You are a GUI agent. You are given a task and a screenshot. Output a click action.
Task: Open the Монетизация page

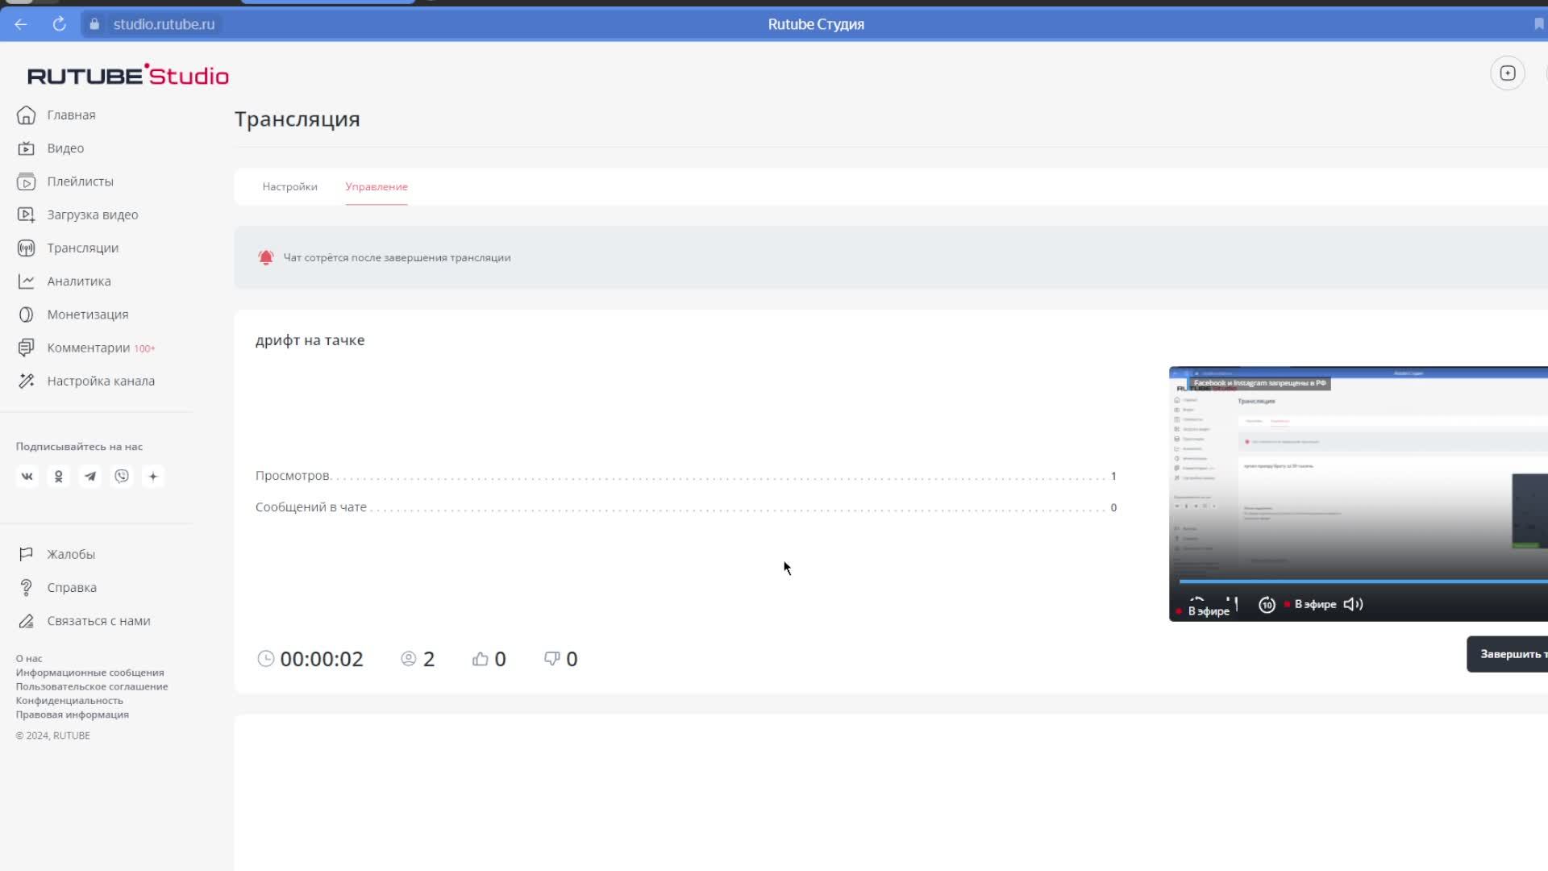coord(87,315)
